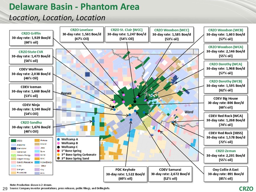Click the Other gray legend swatch
Image resolution: width=256 pixels, height=192 pixels.
(37, 166)
